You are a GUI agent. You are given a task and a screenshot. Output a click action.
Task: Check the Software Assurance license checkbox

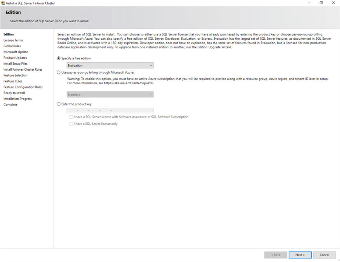[x=71, y=117]
